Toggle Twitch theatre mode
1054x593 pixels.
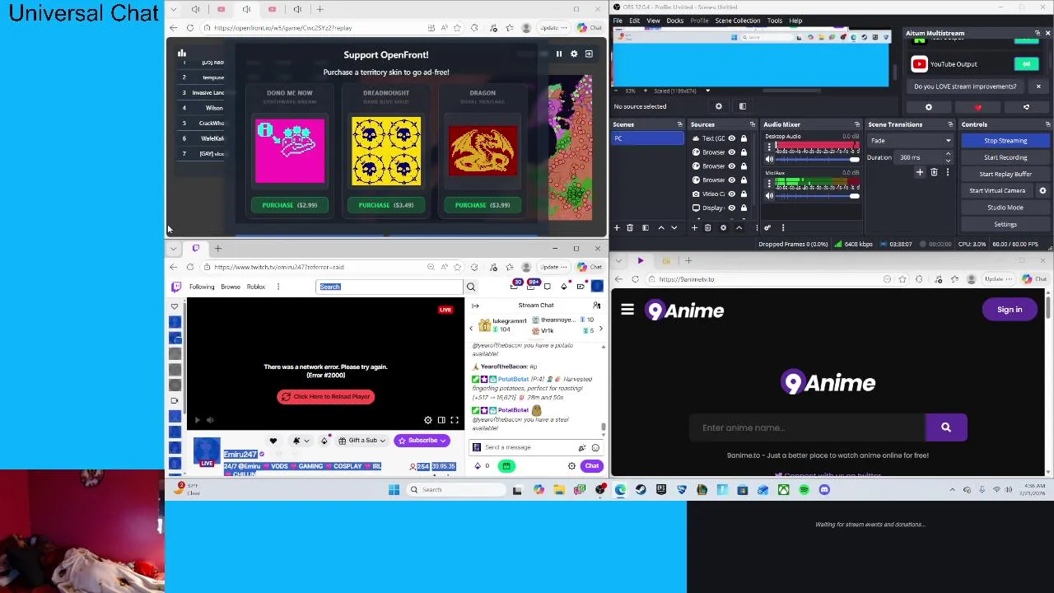point(441,420)
